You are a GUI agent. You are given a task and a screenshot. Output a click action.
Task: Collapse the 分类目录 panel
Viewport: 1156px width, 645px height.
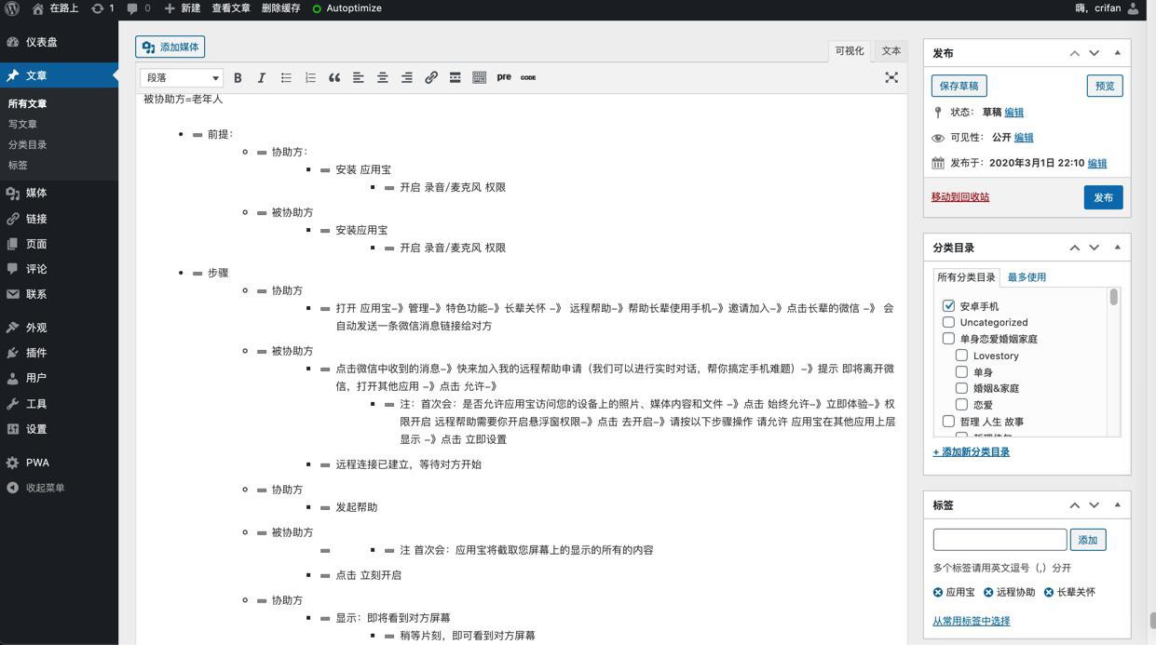pos(1117,248)
